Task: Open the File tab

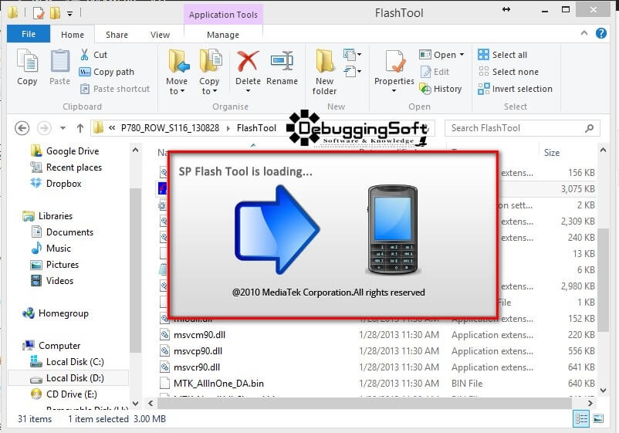Action: (29, 34)
